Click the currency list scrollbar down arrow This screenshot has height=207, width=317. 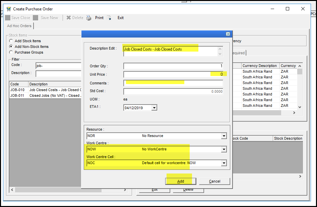pos(300,107)
